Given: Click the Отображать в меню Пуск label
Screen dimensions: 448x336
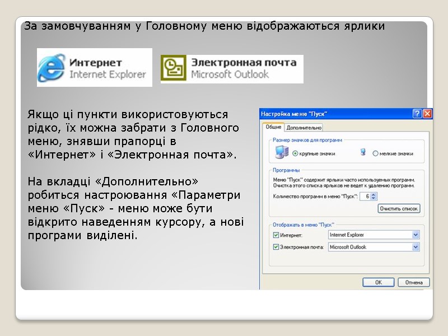Looking at the screenshot, I should pyautogui.click(x=303, y=225).
